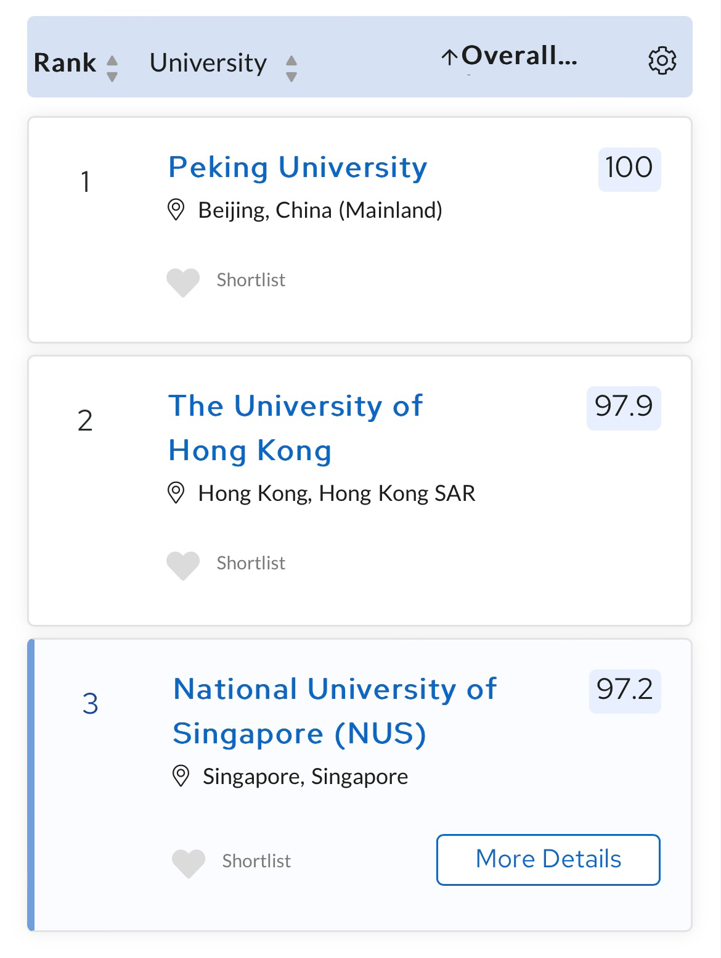Image resolution: width=721 pixels, height=958 pixels.
Task: Toggle shortlist heart for University of Hong Kong
Action: pos(183,566)
